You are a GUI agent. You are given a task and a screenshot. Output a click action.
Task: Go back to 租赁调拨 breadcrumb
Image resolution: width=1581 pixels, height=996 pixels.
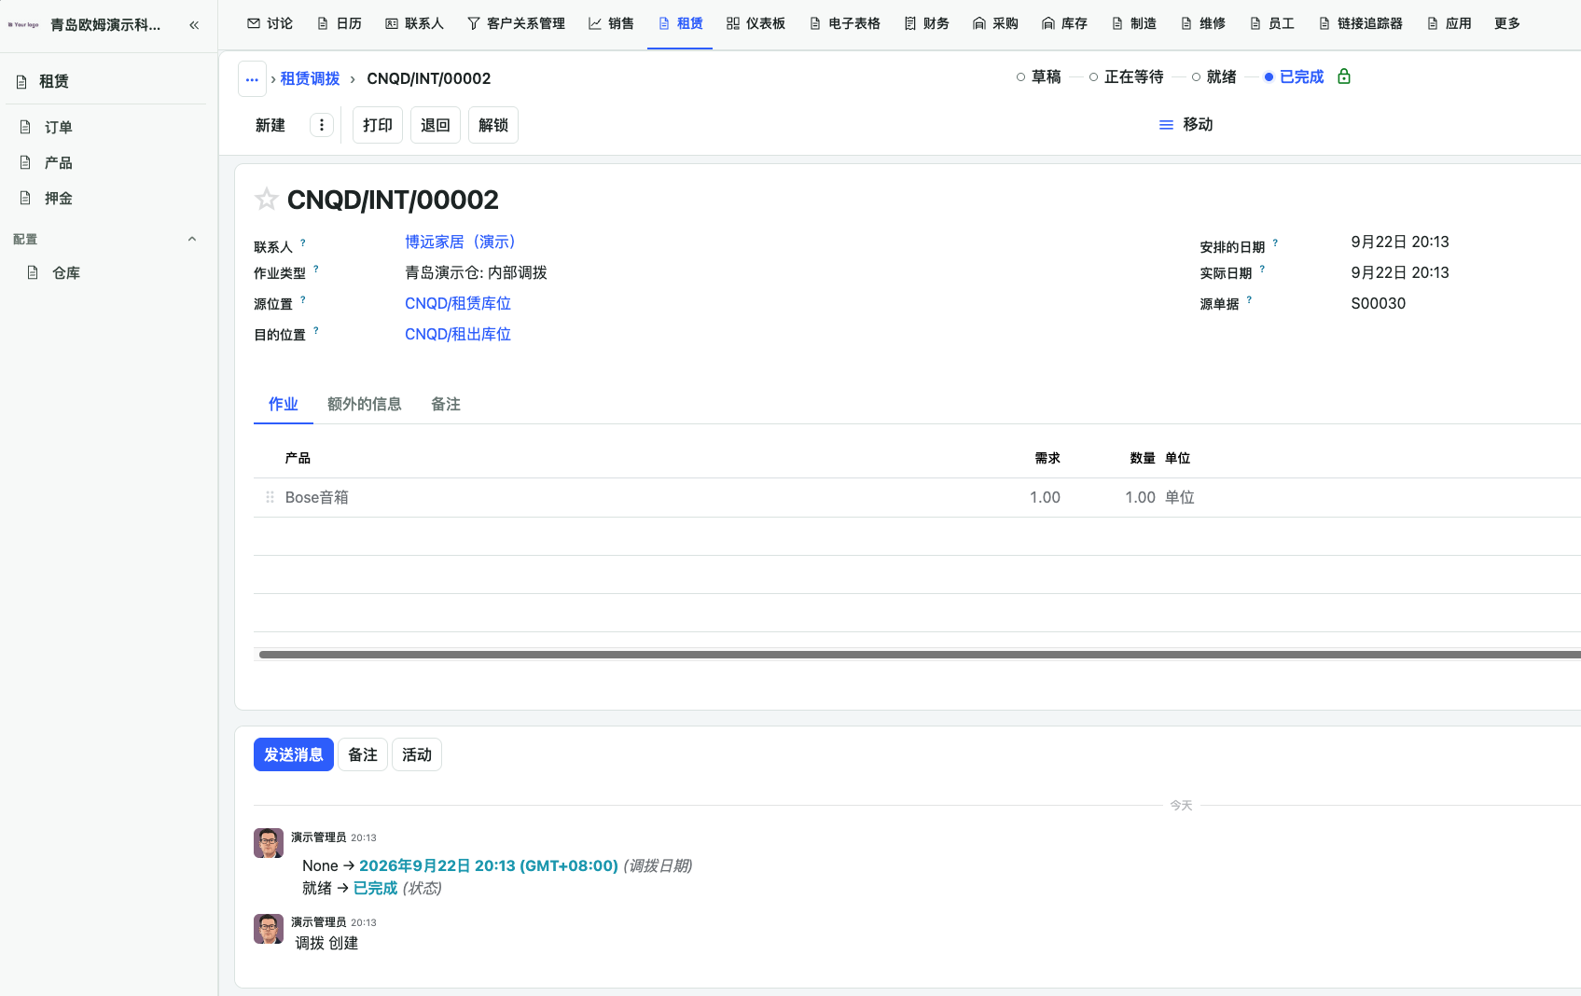coord(310,79)
